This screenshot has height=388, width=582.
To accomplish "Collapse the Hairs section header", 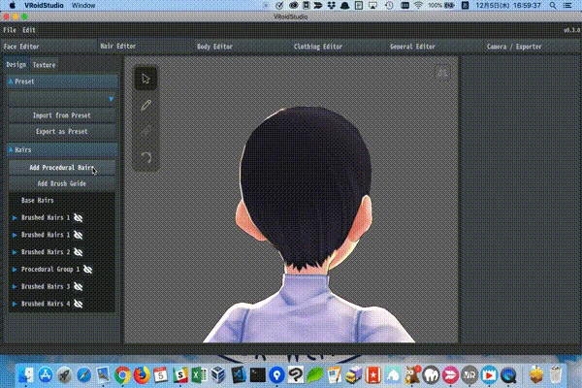I will (x=62, y=149).
